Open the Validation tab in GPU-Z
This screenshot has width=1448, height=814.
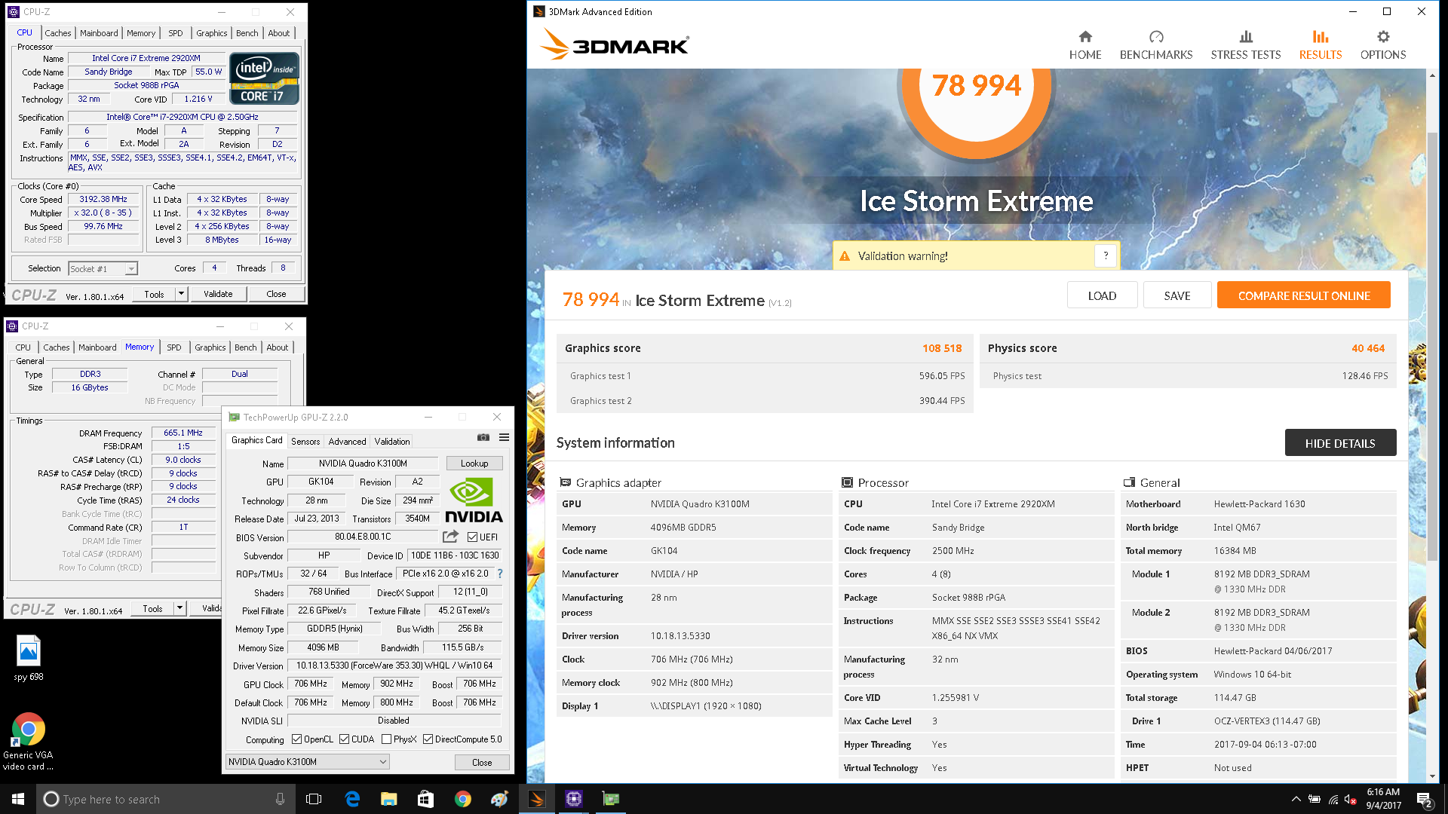pyautogui.click(x=392, y=441)
